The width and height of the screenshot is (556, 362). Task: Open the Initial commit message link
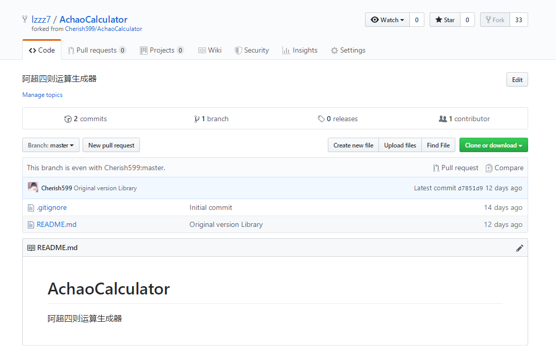[x=211, y=208]
